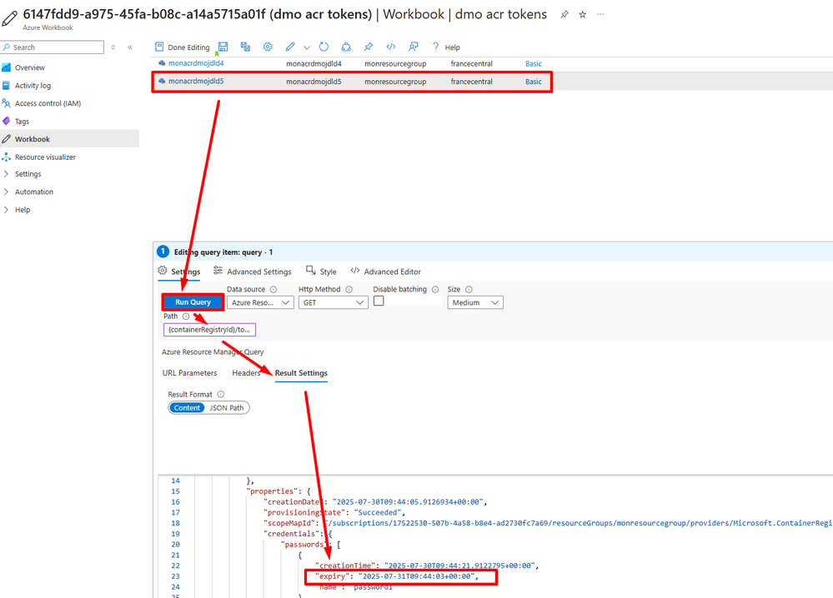Image resolution: width=833 pixels, height=598 pixels.
Task: Click the feedback icon in toolbar
Action: click(414, 47)
